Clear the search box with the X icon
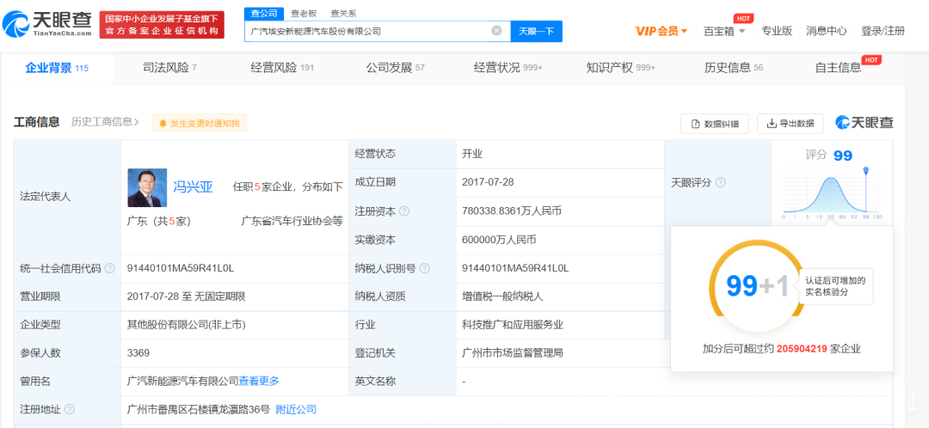 pyautogui.click(x=496, y=31)
